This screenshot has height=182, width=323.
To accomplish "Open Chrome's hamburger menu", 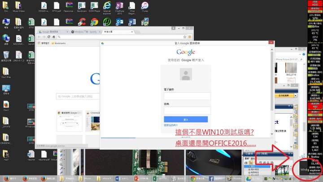I will tap(190, 37).
